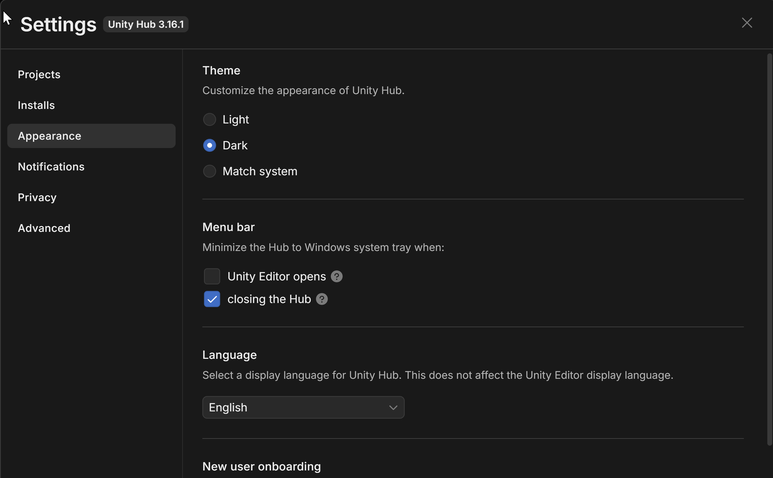
Task: Select the Light theme radio button
Action: 209,119
